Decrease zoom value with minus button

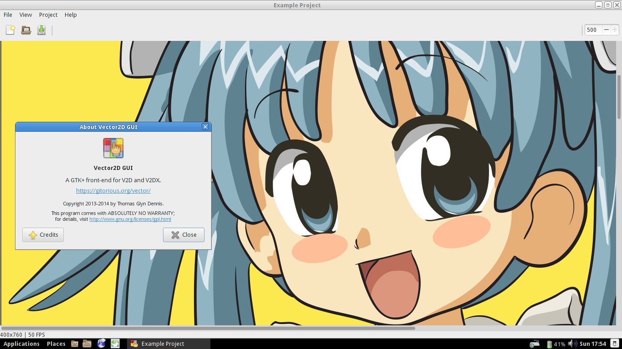pos(606,30)
